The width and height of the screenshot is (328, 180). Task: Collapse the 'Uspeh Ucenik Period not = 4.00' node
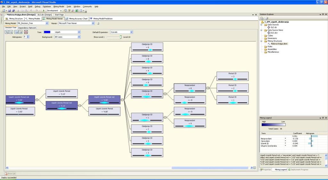(x=122, y=100)
